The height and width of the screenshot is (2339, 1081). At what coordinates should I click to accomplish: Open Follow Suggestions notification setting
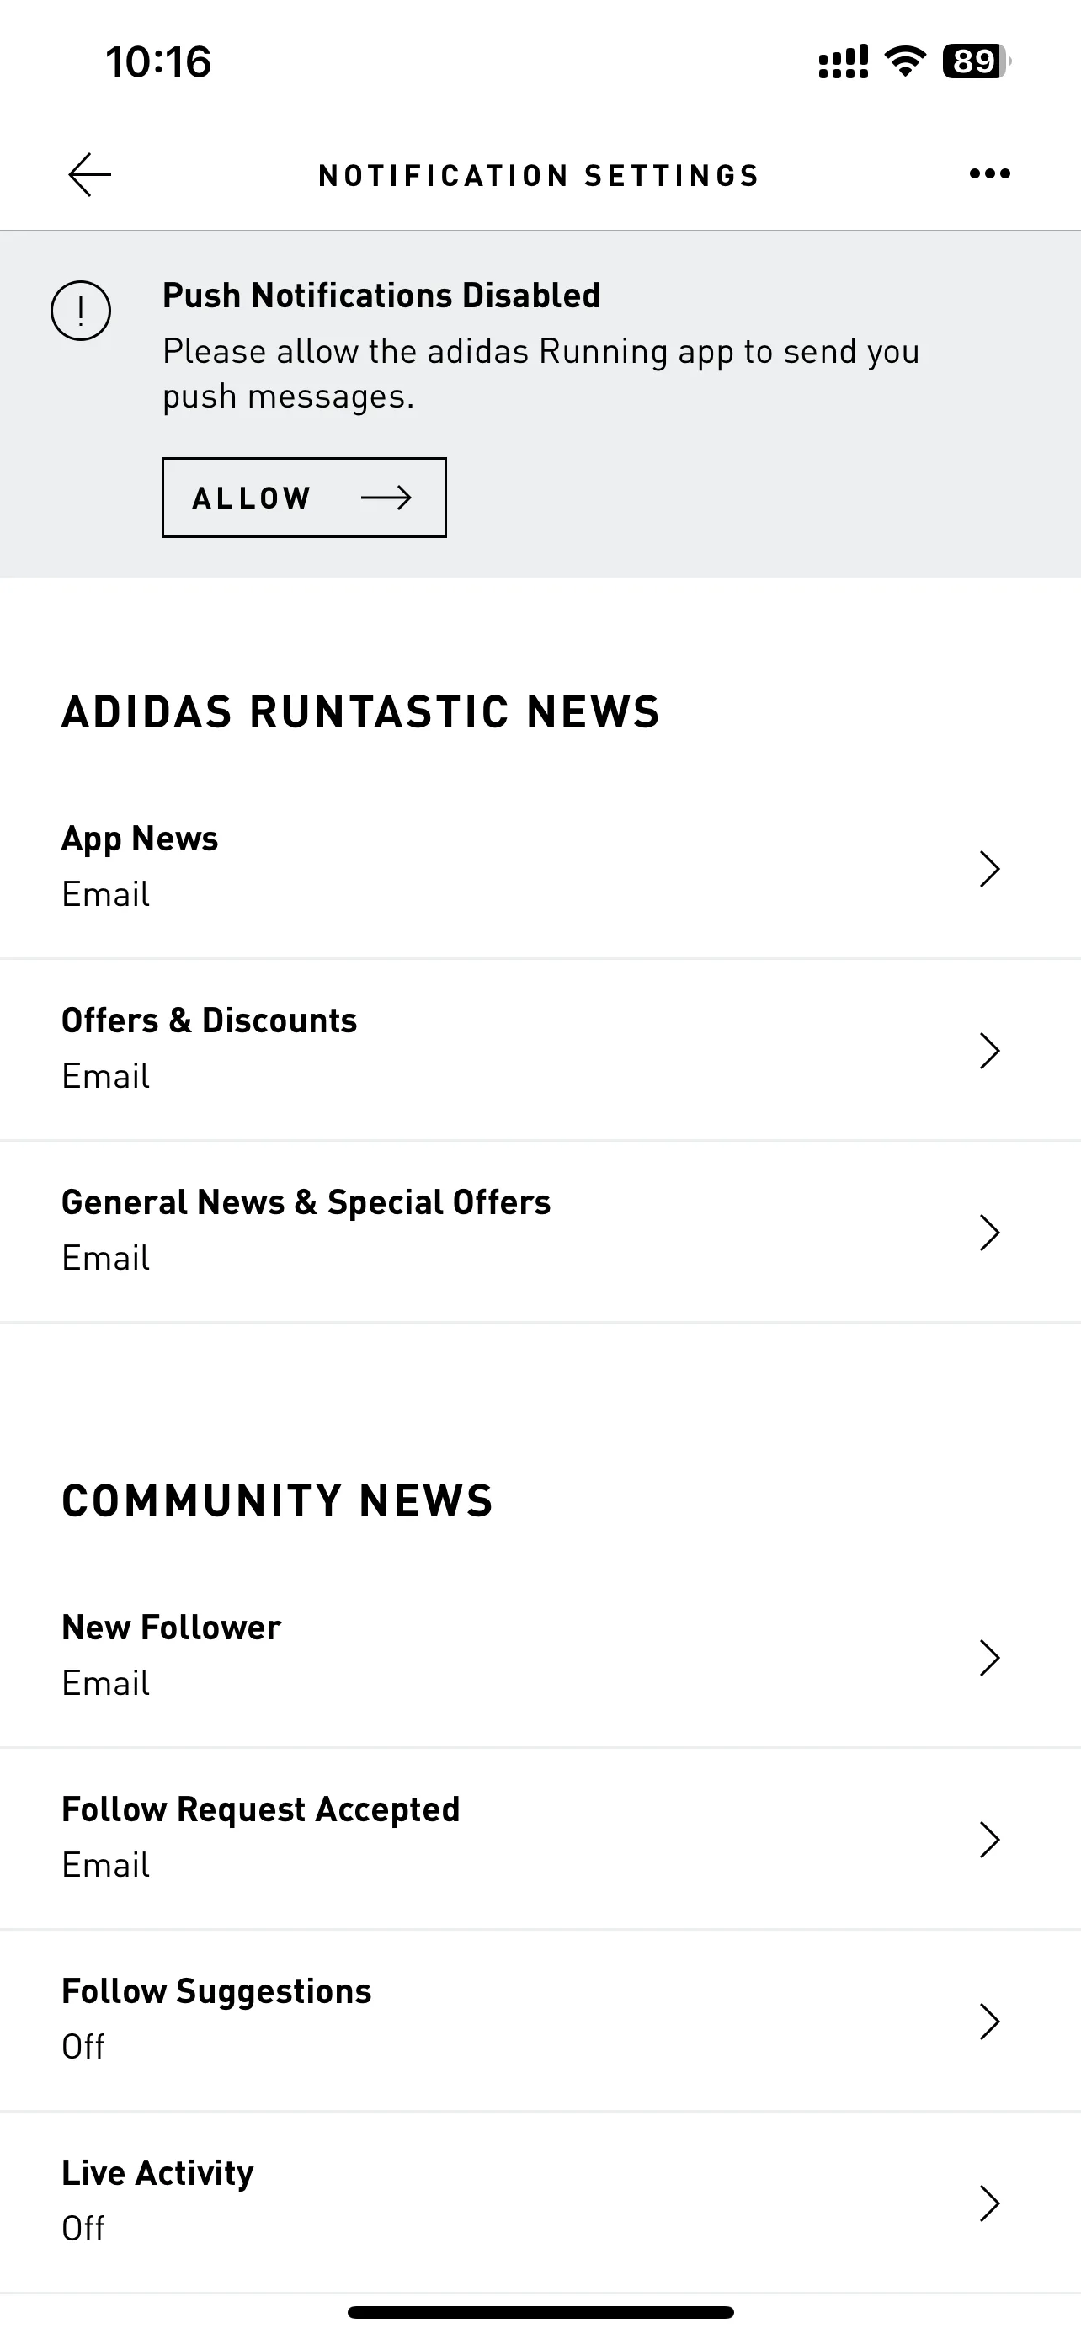coord(540,2020)
